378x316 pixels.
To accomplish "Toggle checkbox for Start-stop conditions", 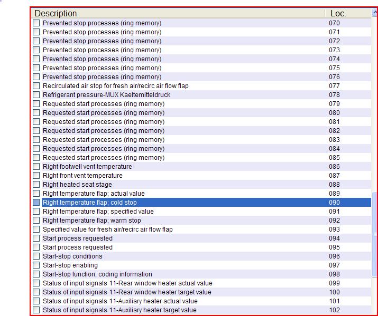I will click(36, 256).
